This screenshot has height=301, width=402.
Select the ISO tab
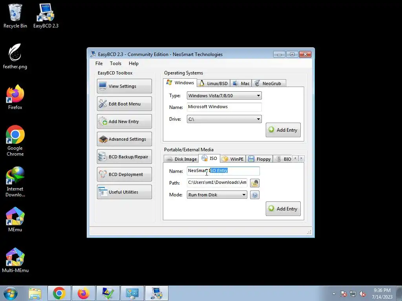tap(209, 158)
